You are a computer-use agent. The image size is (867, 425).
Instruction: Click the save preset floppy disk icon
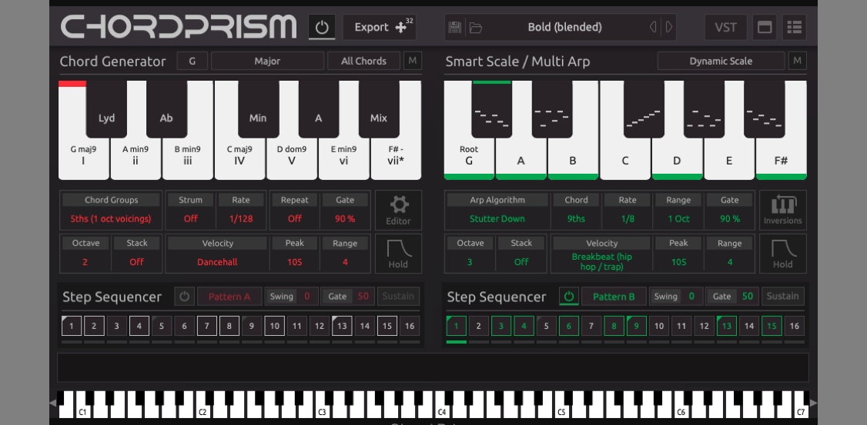[455, 28]
